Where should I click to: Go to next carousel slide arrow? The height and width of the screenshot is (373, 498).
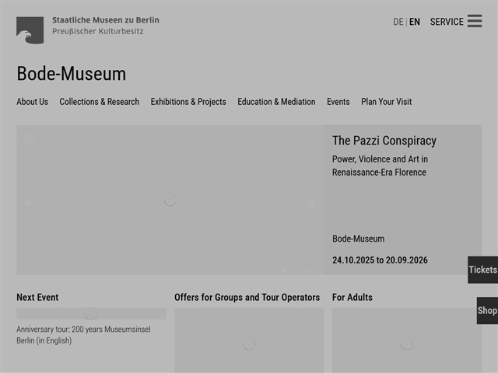point(311,204)
